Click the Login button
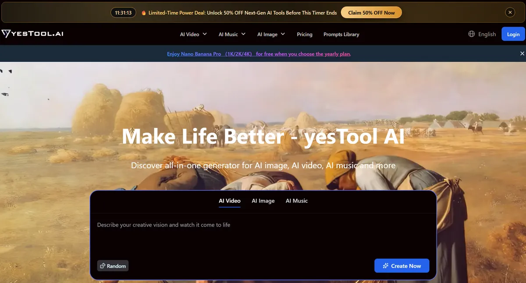Viewport: 526px width, 283px height. [513, 34]
